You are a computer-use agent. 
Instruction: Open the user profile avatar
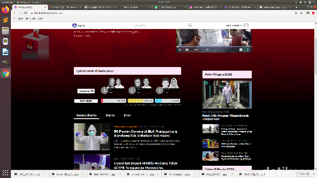246,25
